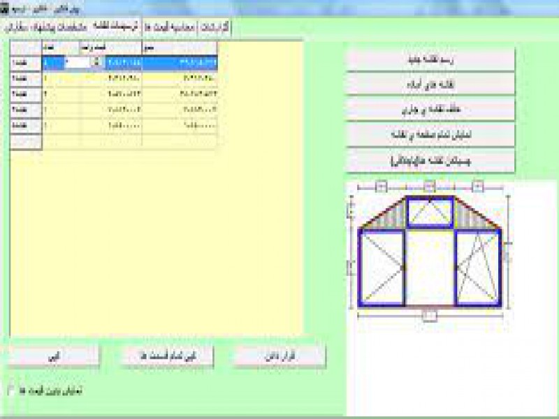Click the spinner arrows in the first table row

tap(96, 63)
